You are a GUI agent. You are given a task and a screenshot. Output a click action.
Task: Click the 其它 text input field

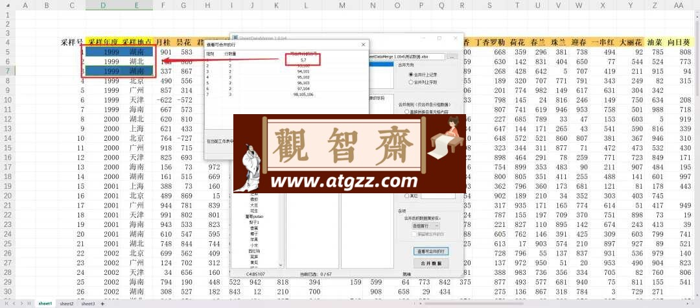coord(438,196)
